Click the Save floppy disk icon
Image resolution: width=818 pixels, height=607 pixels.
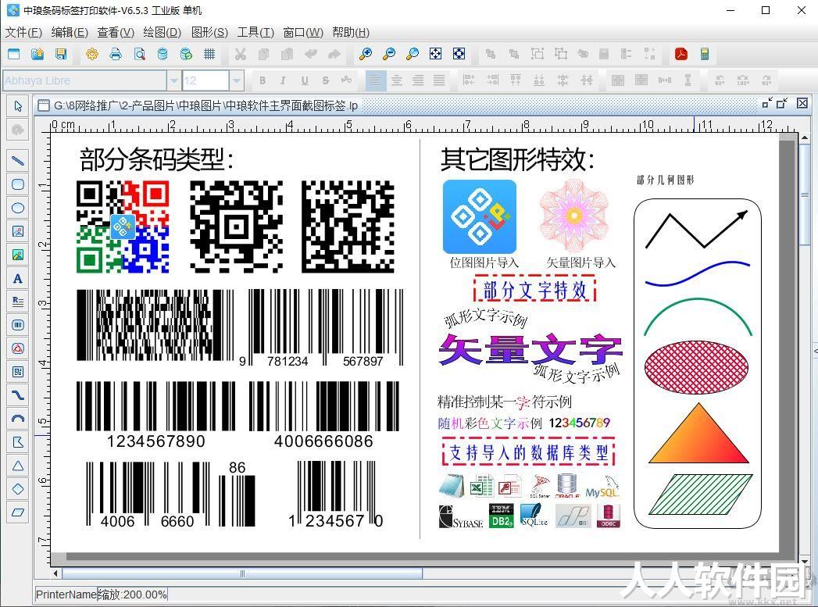click(x=61, y=54)
